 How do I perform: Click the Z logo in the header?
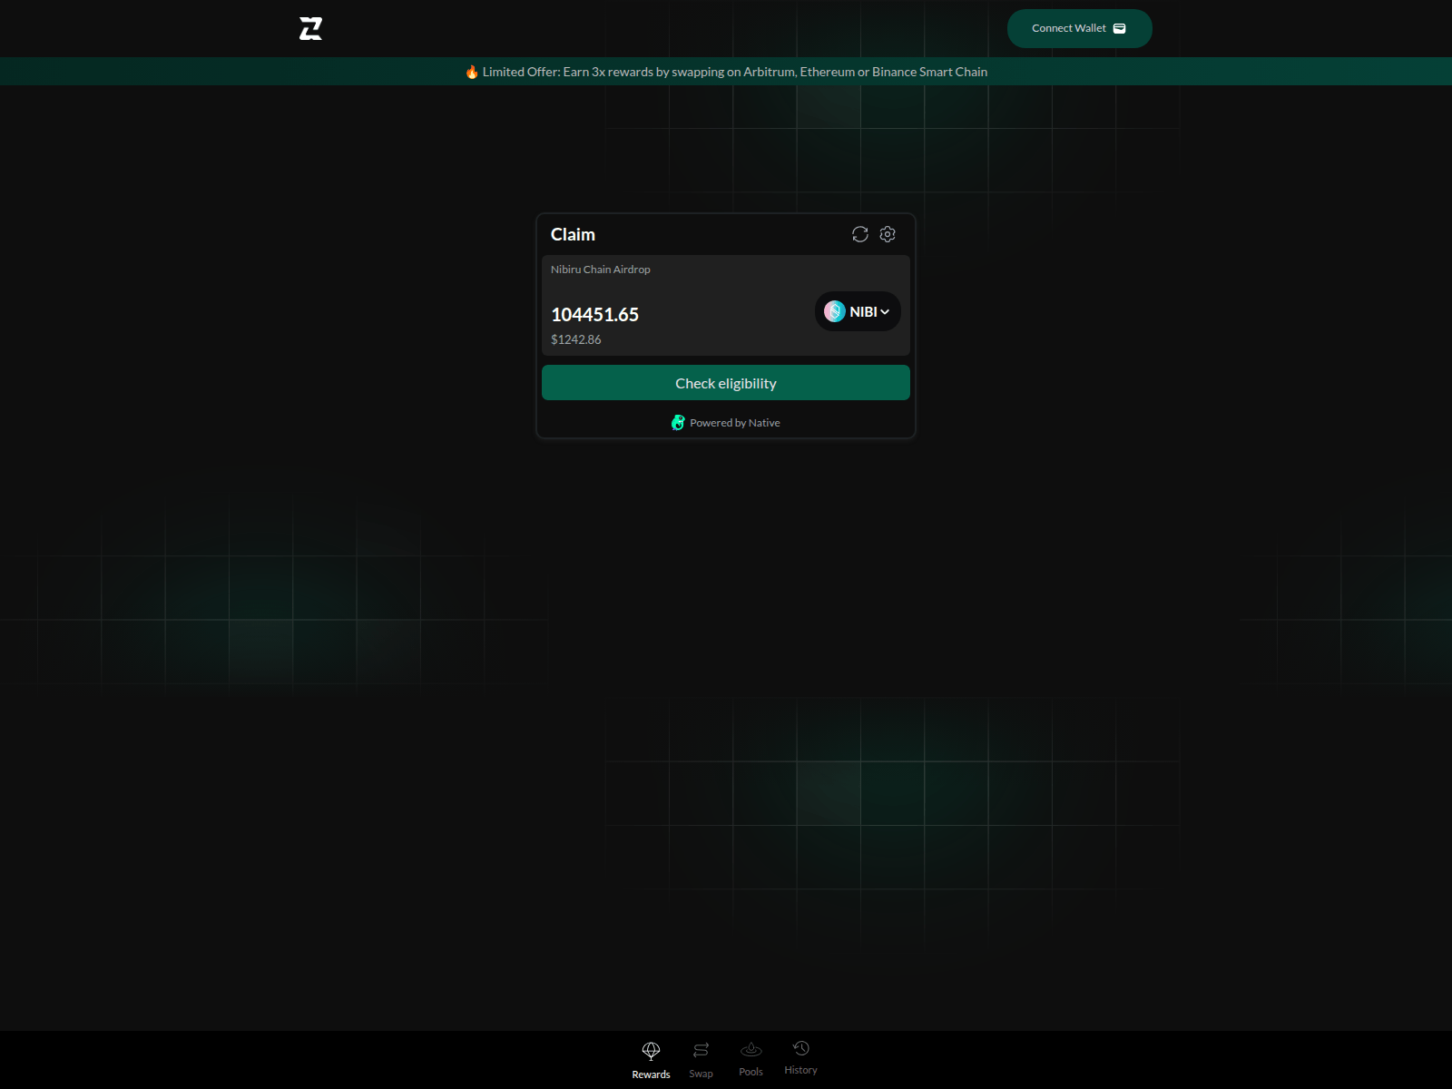(311, 29)
